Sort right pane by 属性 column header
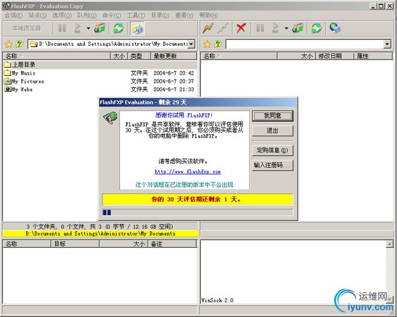 373,56
